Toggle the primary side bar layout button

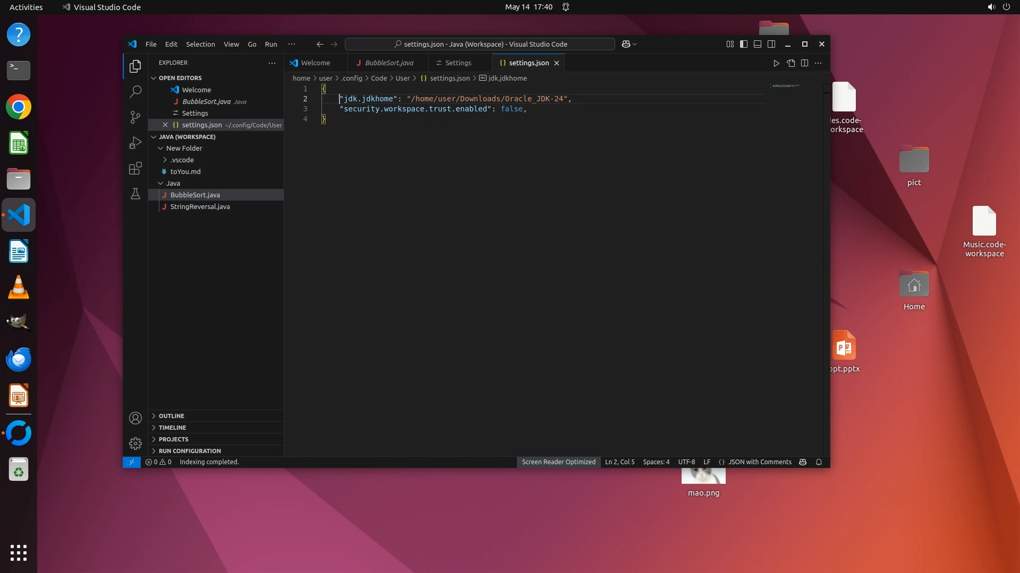click(x=744, y=44)
